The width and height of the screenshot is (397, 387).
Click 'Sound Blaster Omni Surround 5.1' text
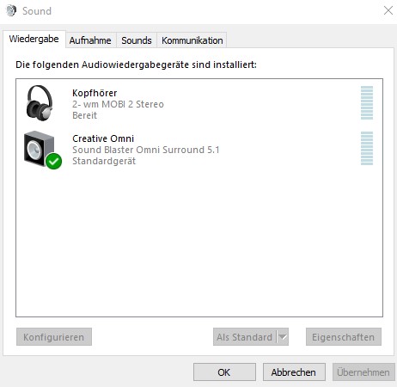point(146,150)
